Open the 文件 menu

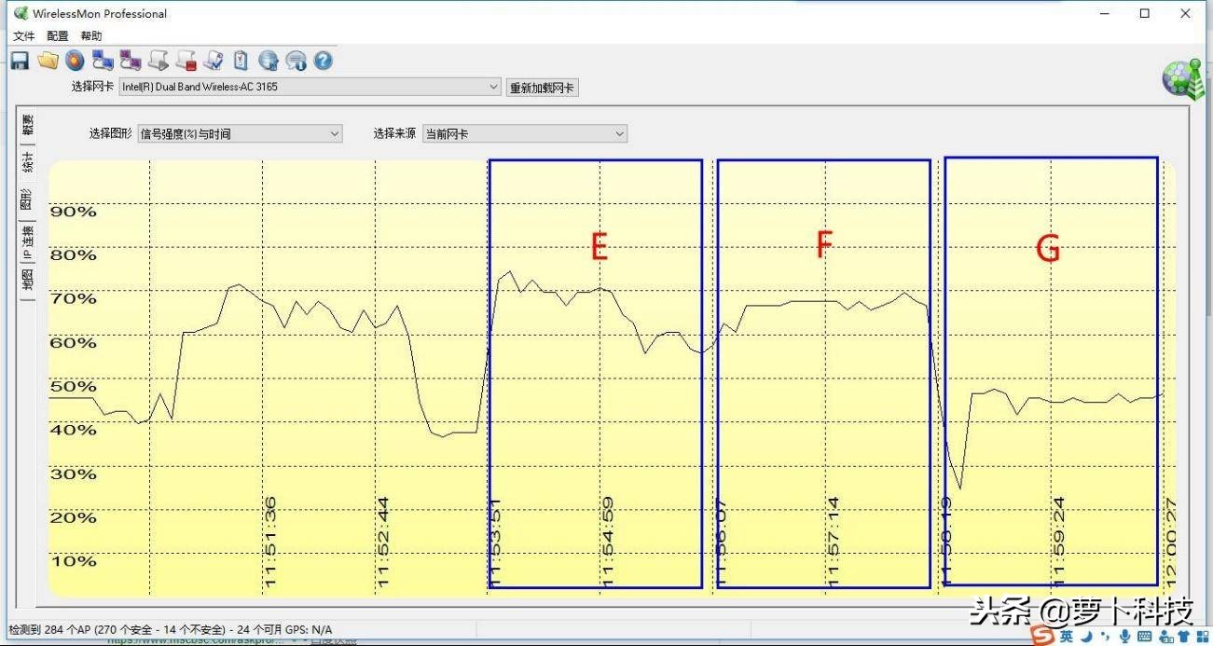[x=23, y=36]
